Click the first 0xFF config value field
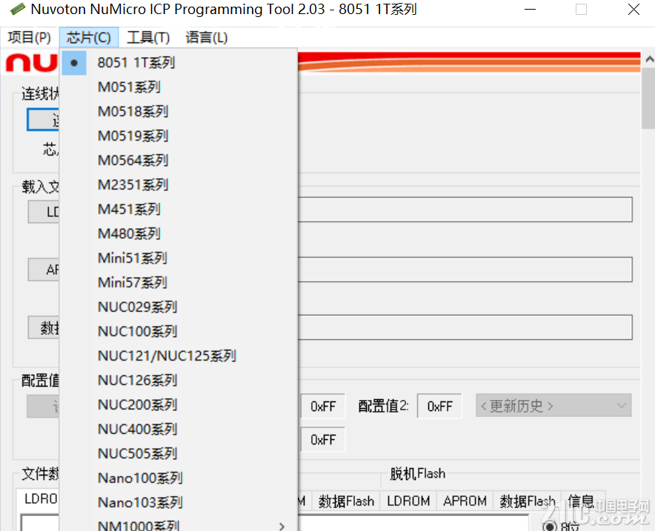Viewport: 655px width, 531px height. click(323, 406)
